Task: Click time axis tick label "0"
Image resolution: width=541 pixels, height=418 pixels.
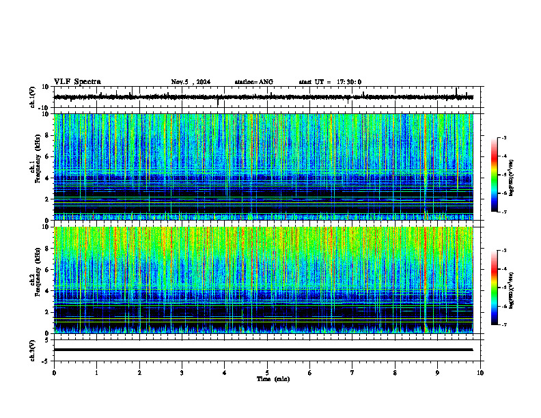Action: (x=54, y=373)
